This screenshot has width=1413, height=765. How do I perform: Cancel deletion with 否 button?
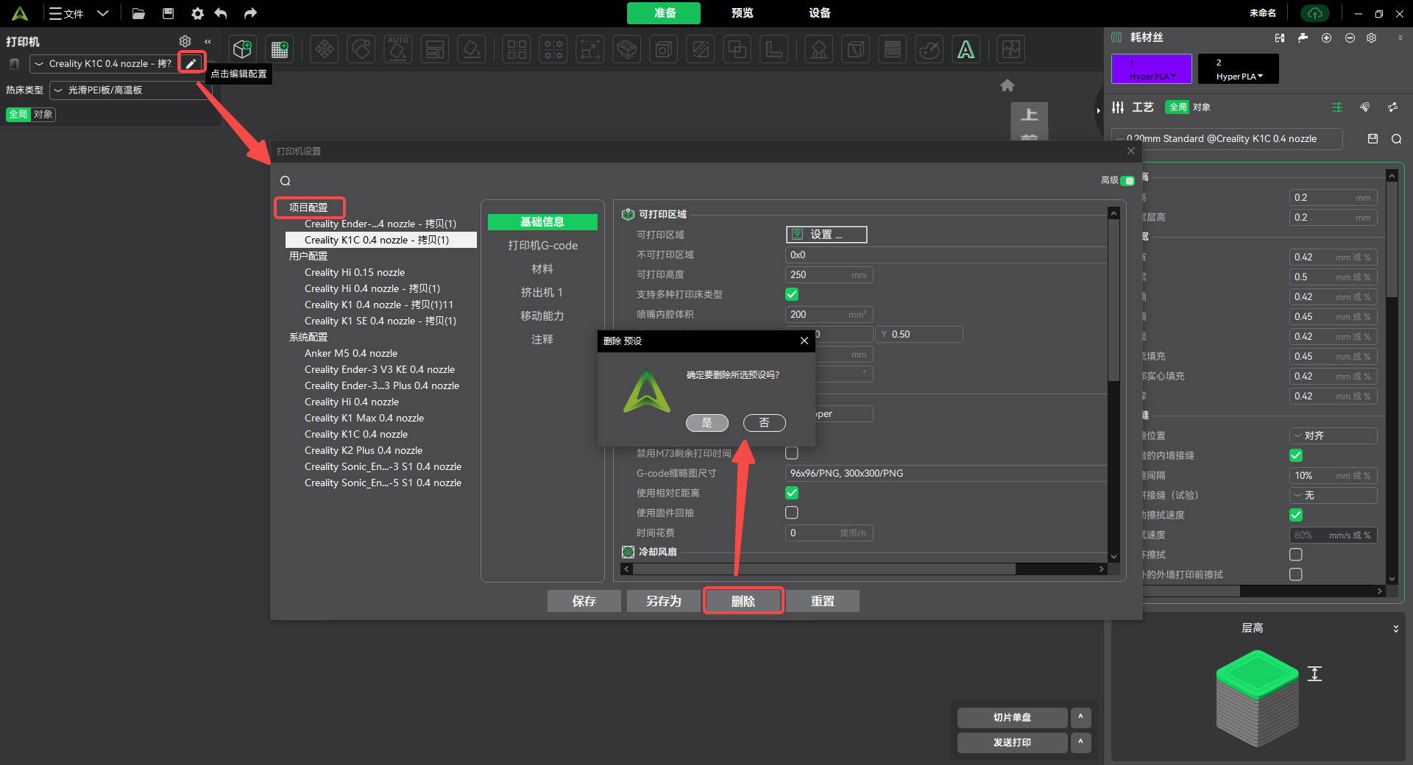[x=764, y=423]
